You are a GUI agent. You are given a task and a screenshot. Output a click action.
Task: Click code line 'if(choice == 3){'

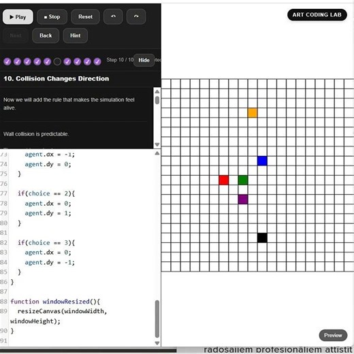tap(46, 242)
